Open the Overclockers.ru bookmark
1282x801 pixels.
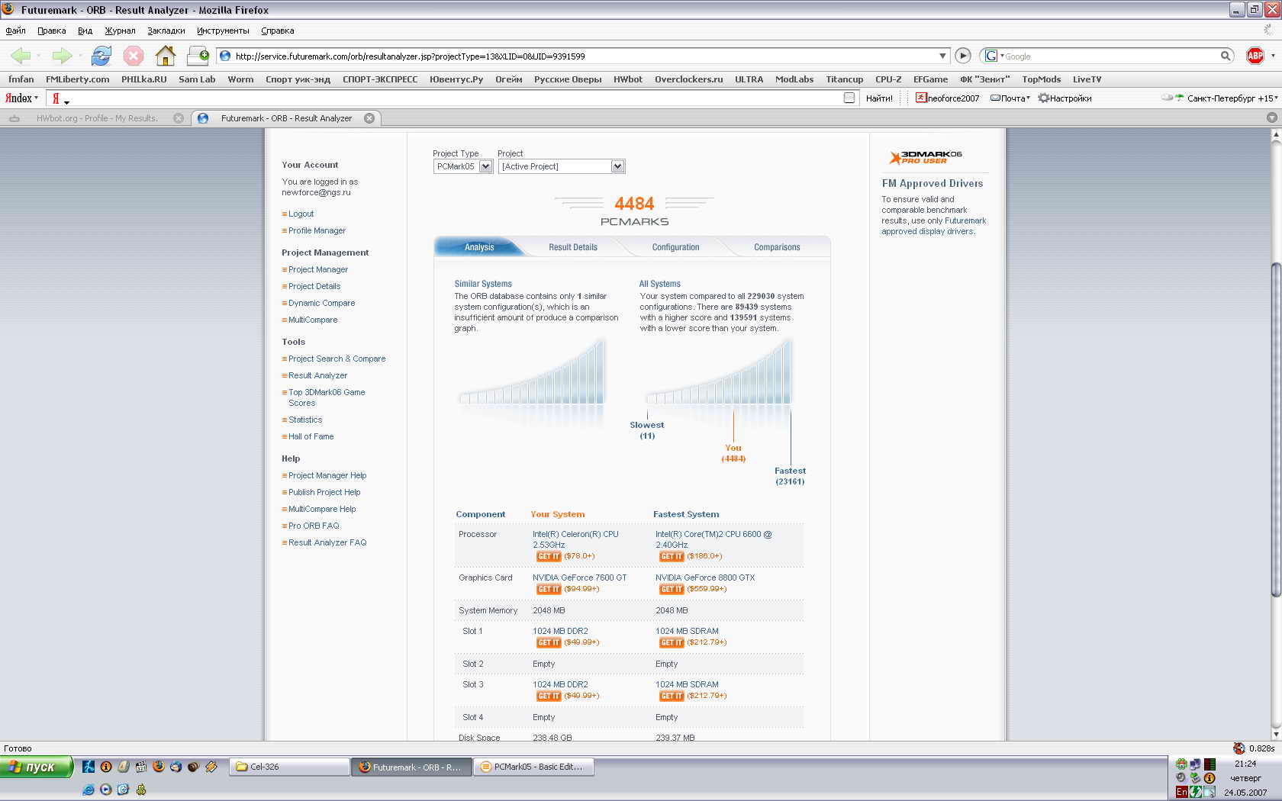click(x=688, y=79)
